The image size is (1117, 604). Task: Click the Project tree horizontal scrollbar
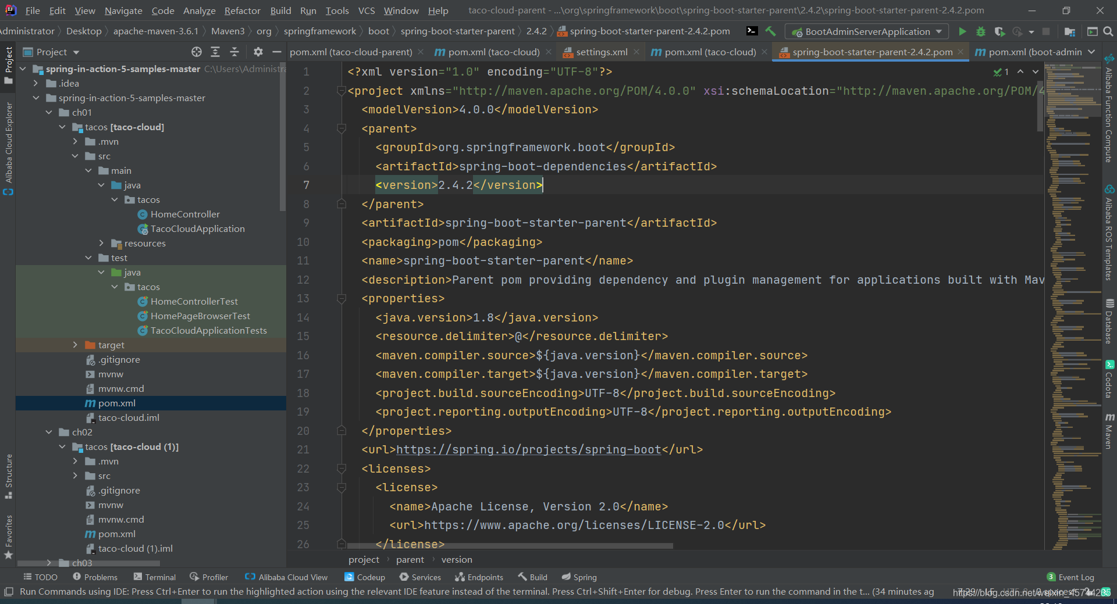[88, 563]
